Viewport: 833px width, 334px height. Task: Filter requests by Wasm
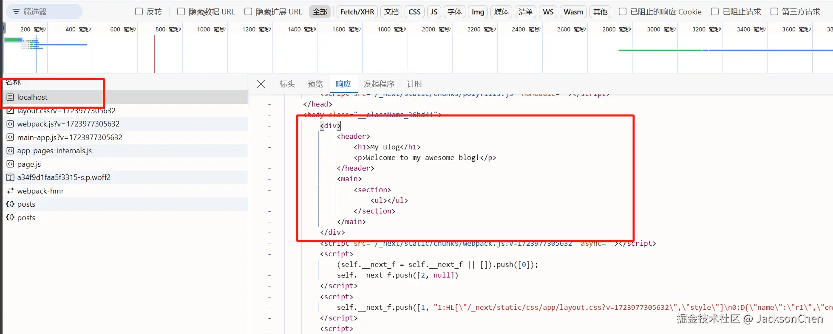(x=573, y=12)
